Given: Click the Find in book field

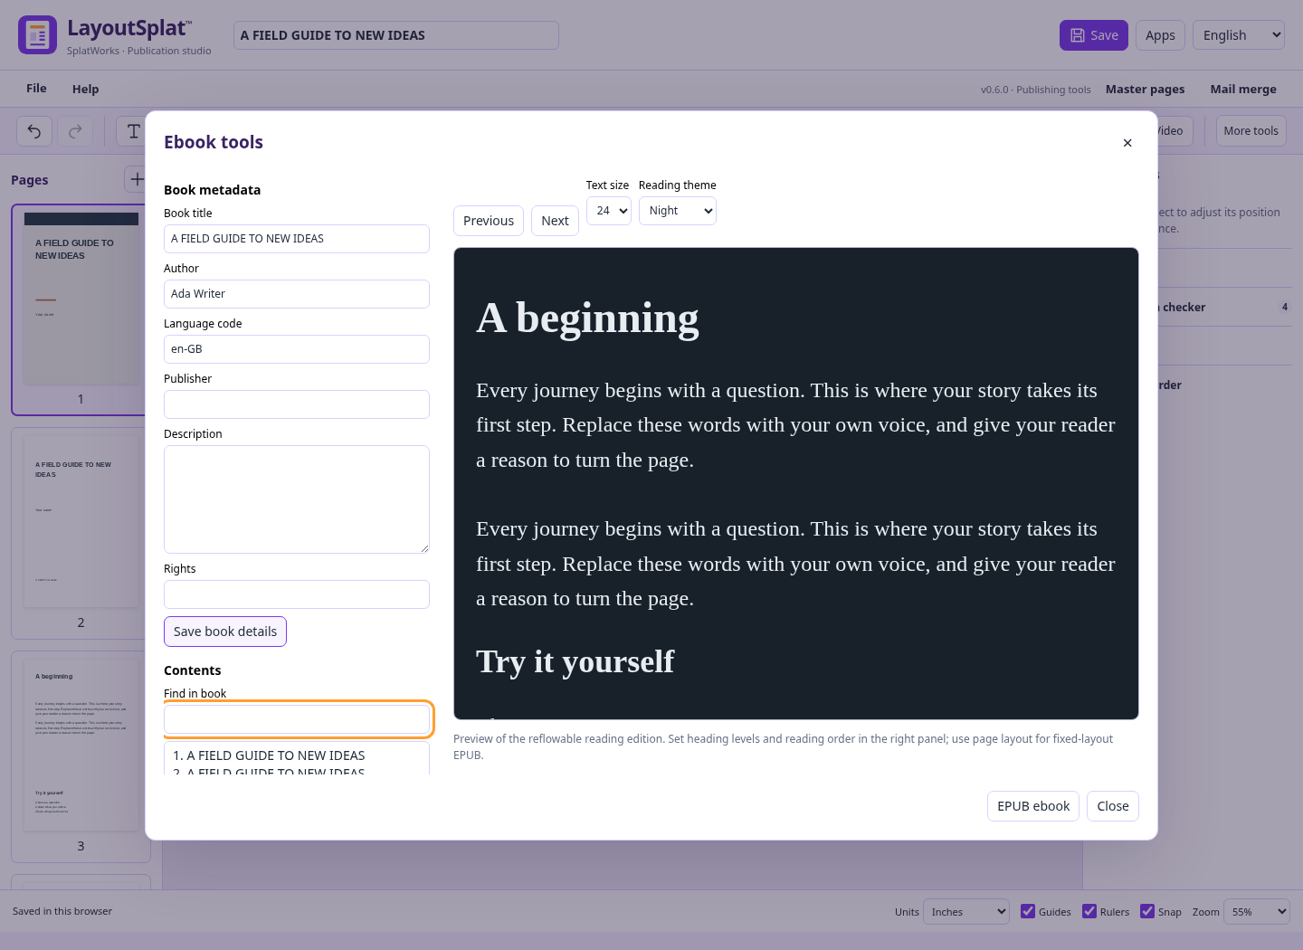Looking at the screenshot, I should coord(297,719).
